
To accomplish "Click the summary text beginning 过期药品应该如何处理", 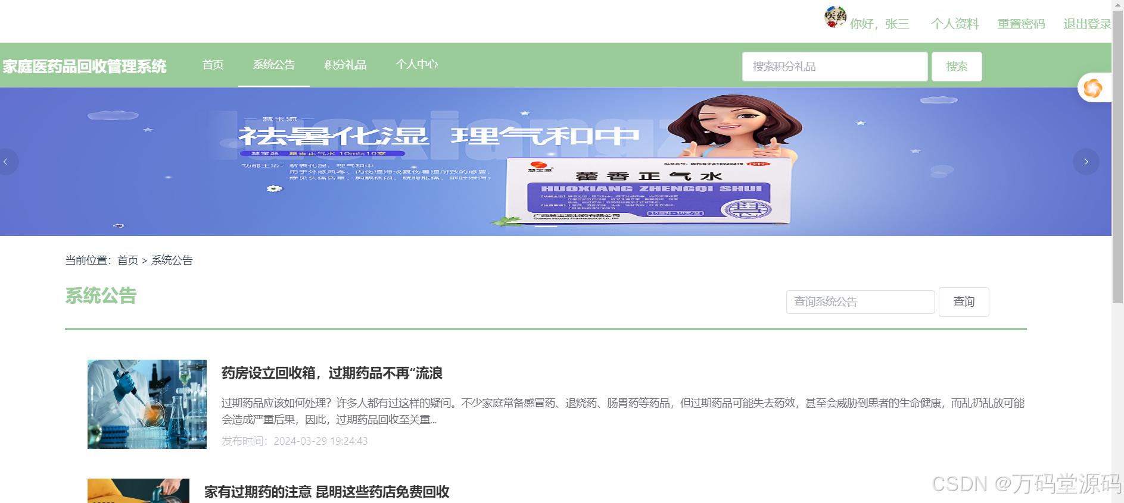I will (x=622, y=411).
